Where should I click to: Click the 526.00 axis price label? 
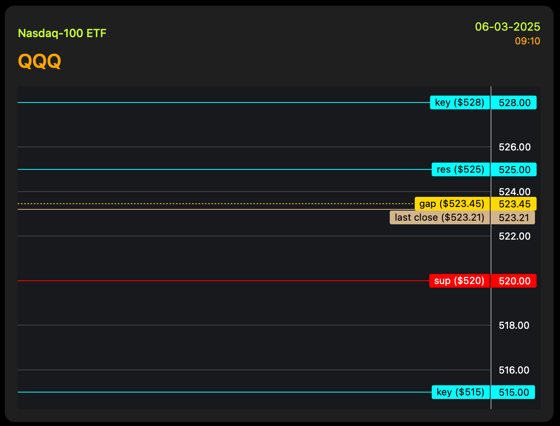[514, 147]
